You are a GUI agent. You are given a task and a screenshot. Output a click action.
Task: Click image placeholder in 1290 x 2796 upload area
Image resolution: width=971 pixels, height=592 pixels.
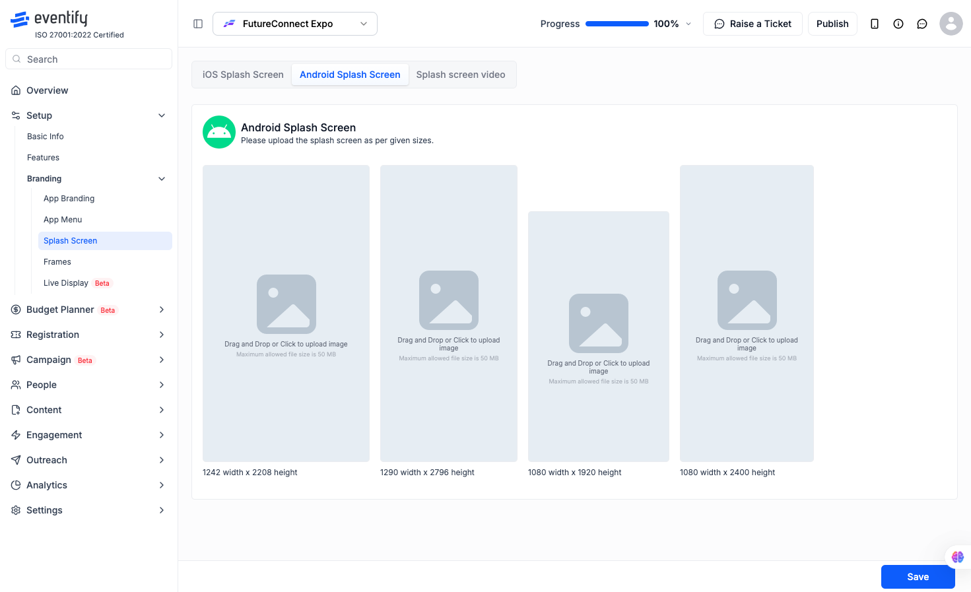449,300
